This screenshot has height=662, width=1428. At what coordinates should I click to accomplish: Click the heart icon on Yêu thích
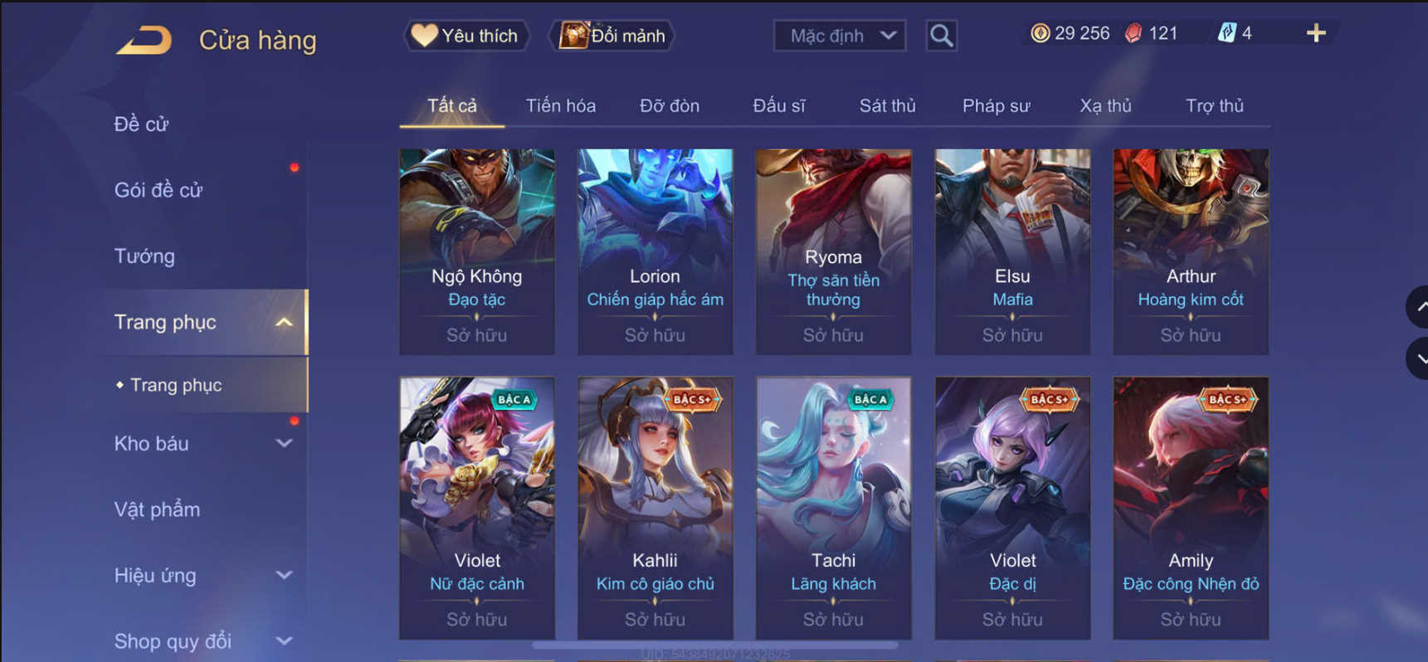point(424,35)
